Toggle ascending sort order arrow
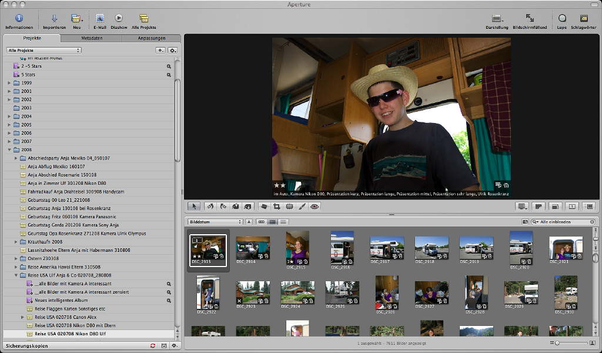 click(249, 222)
